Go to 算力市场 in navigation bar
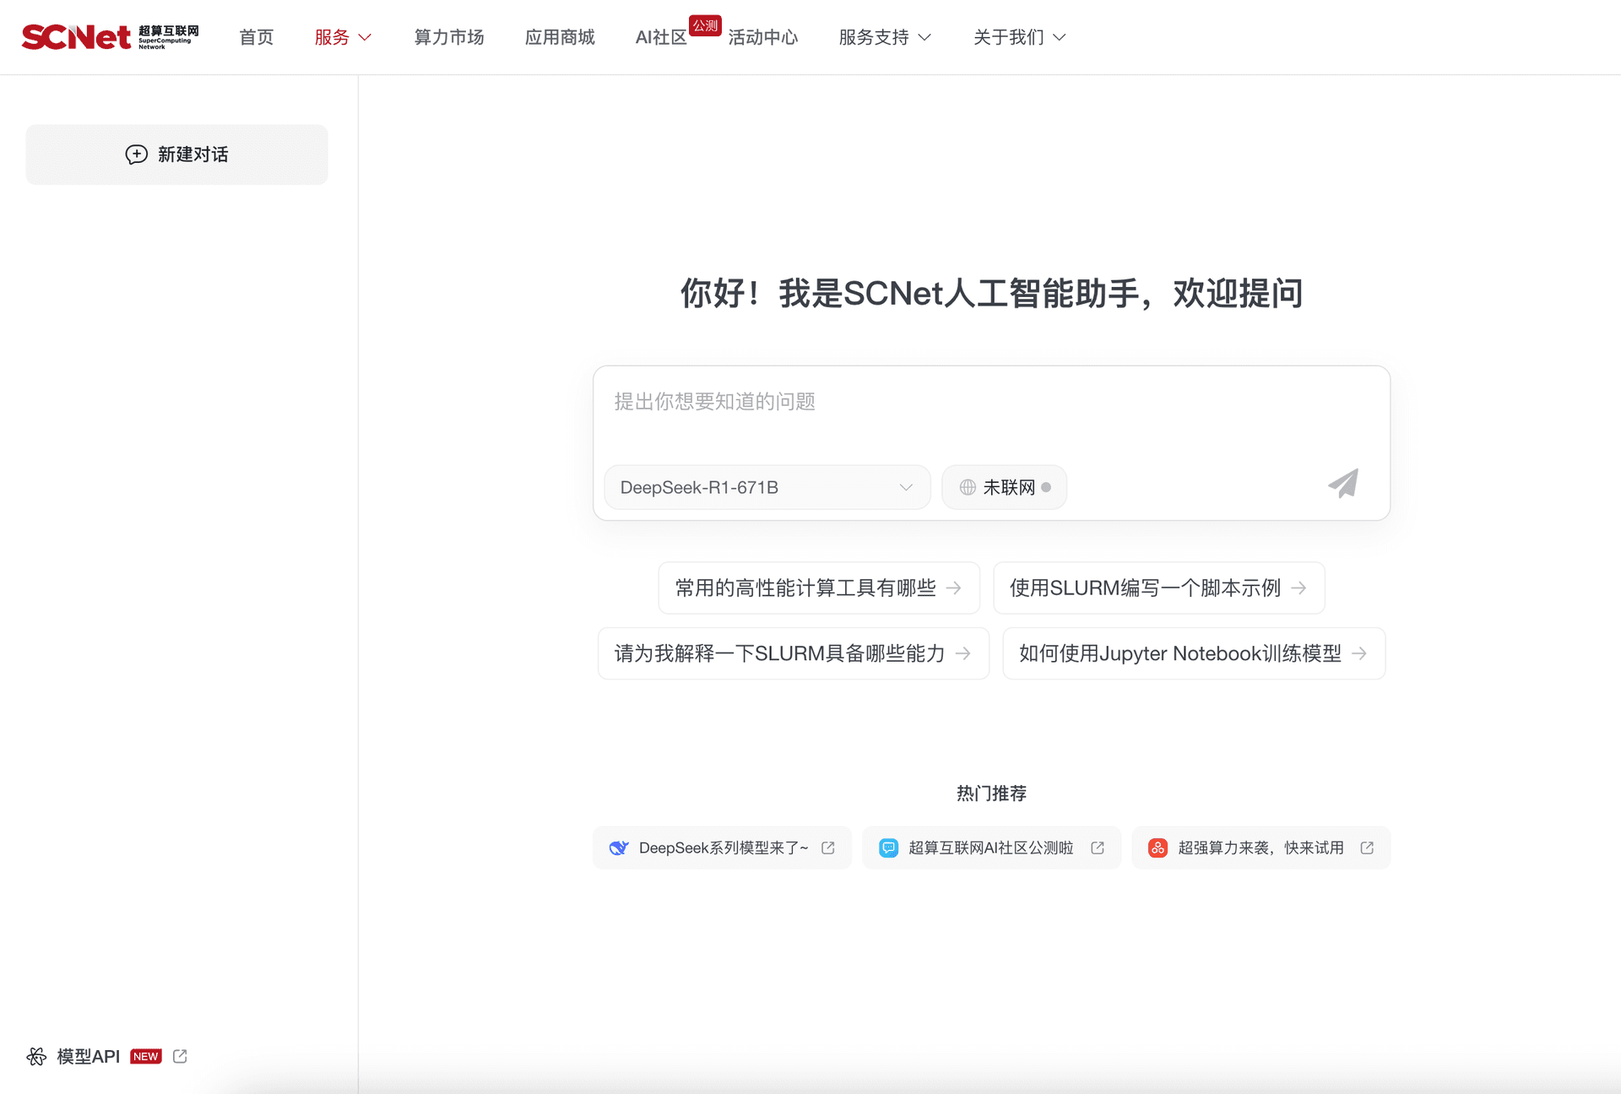 coord(449,37)
